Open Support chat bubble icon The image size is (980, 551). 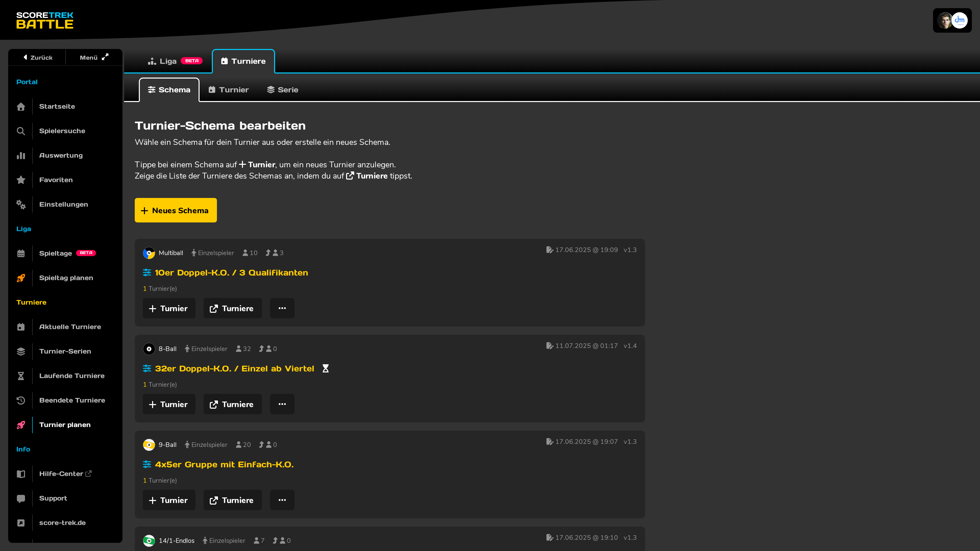tap(21, 498)
